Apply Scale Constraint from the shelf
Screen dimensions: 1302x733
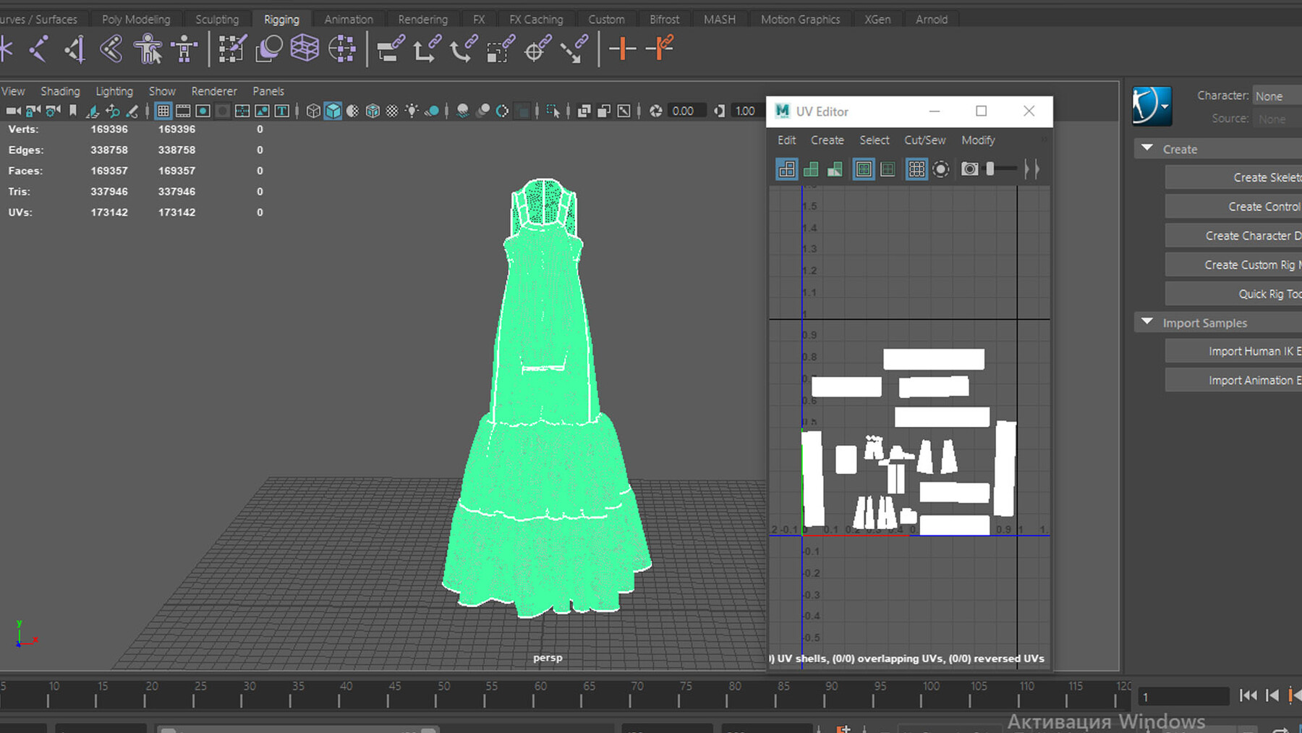[501, 49]
